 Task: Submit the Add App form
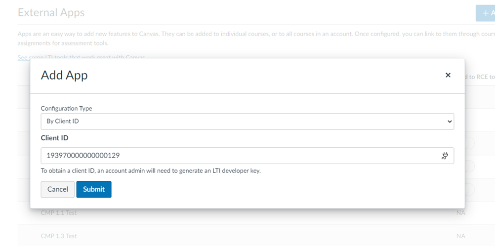94,189
